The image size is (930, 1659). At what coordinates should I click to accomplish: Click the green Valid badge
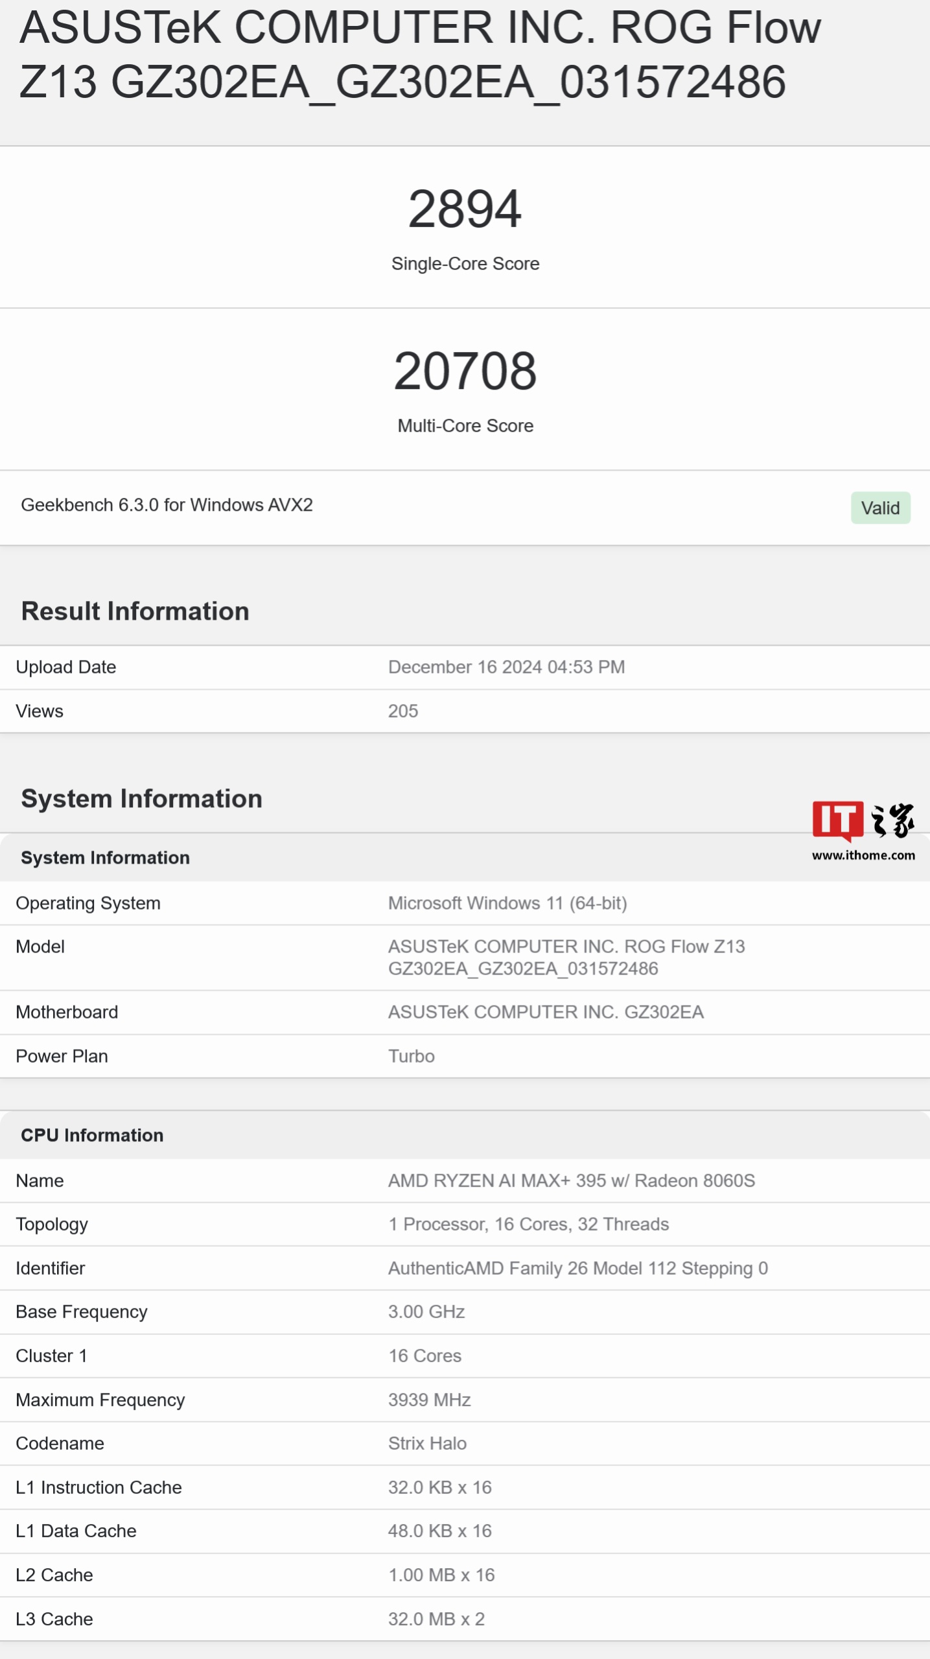(x=880, y=508)
